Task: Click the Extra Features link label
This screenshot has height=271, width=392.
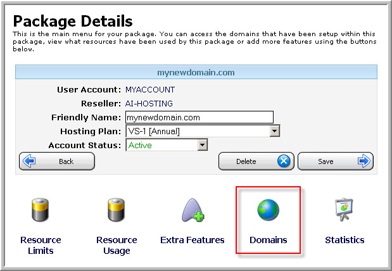Action: click(x=193, y=240)
